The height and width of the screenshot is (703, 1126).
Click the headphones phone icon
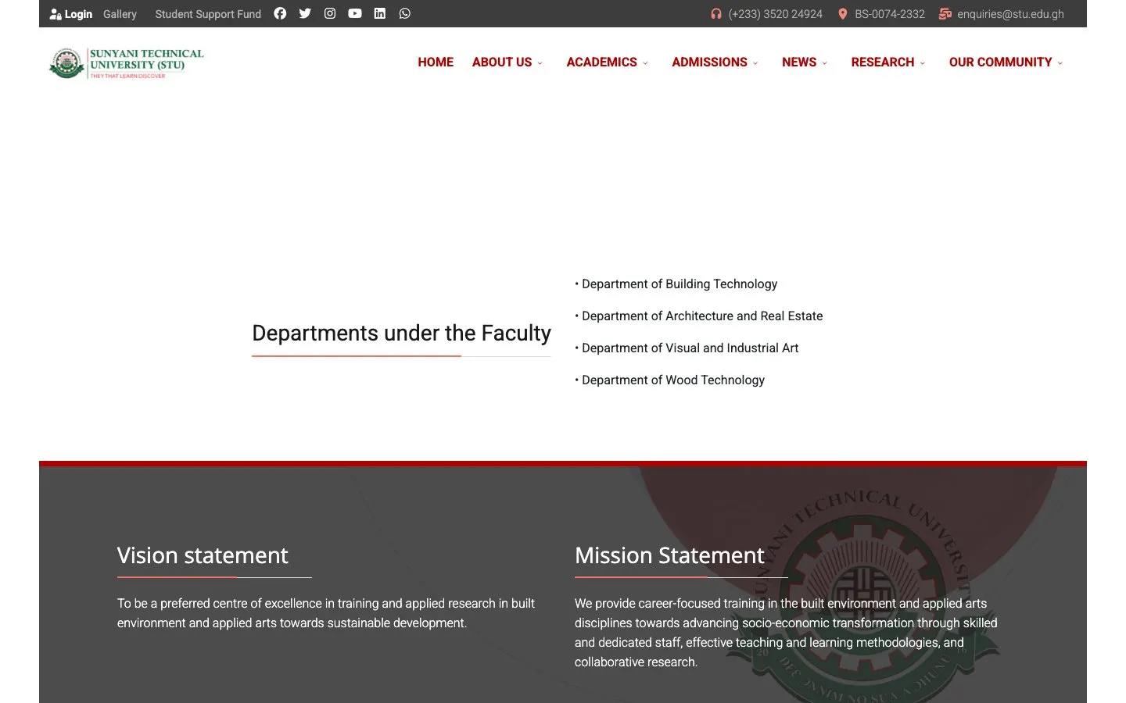click(x=715, y=14)
